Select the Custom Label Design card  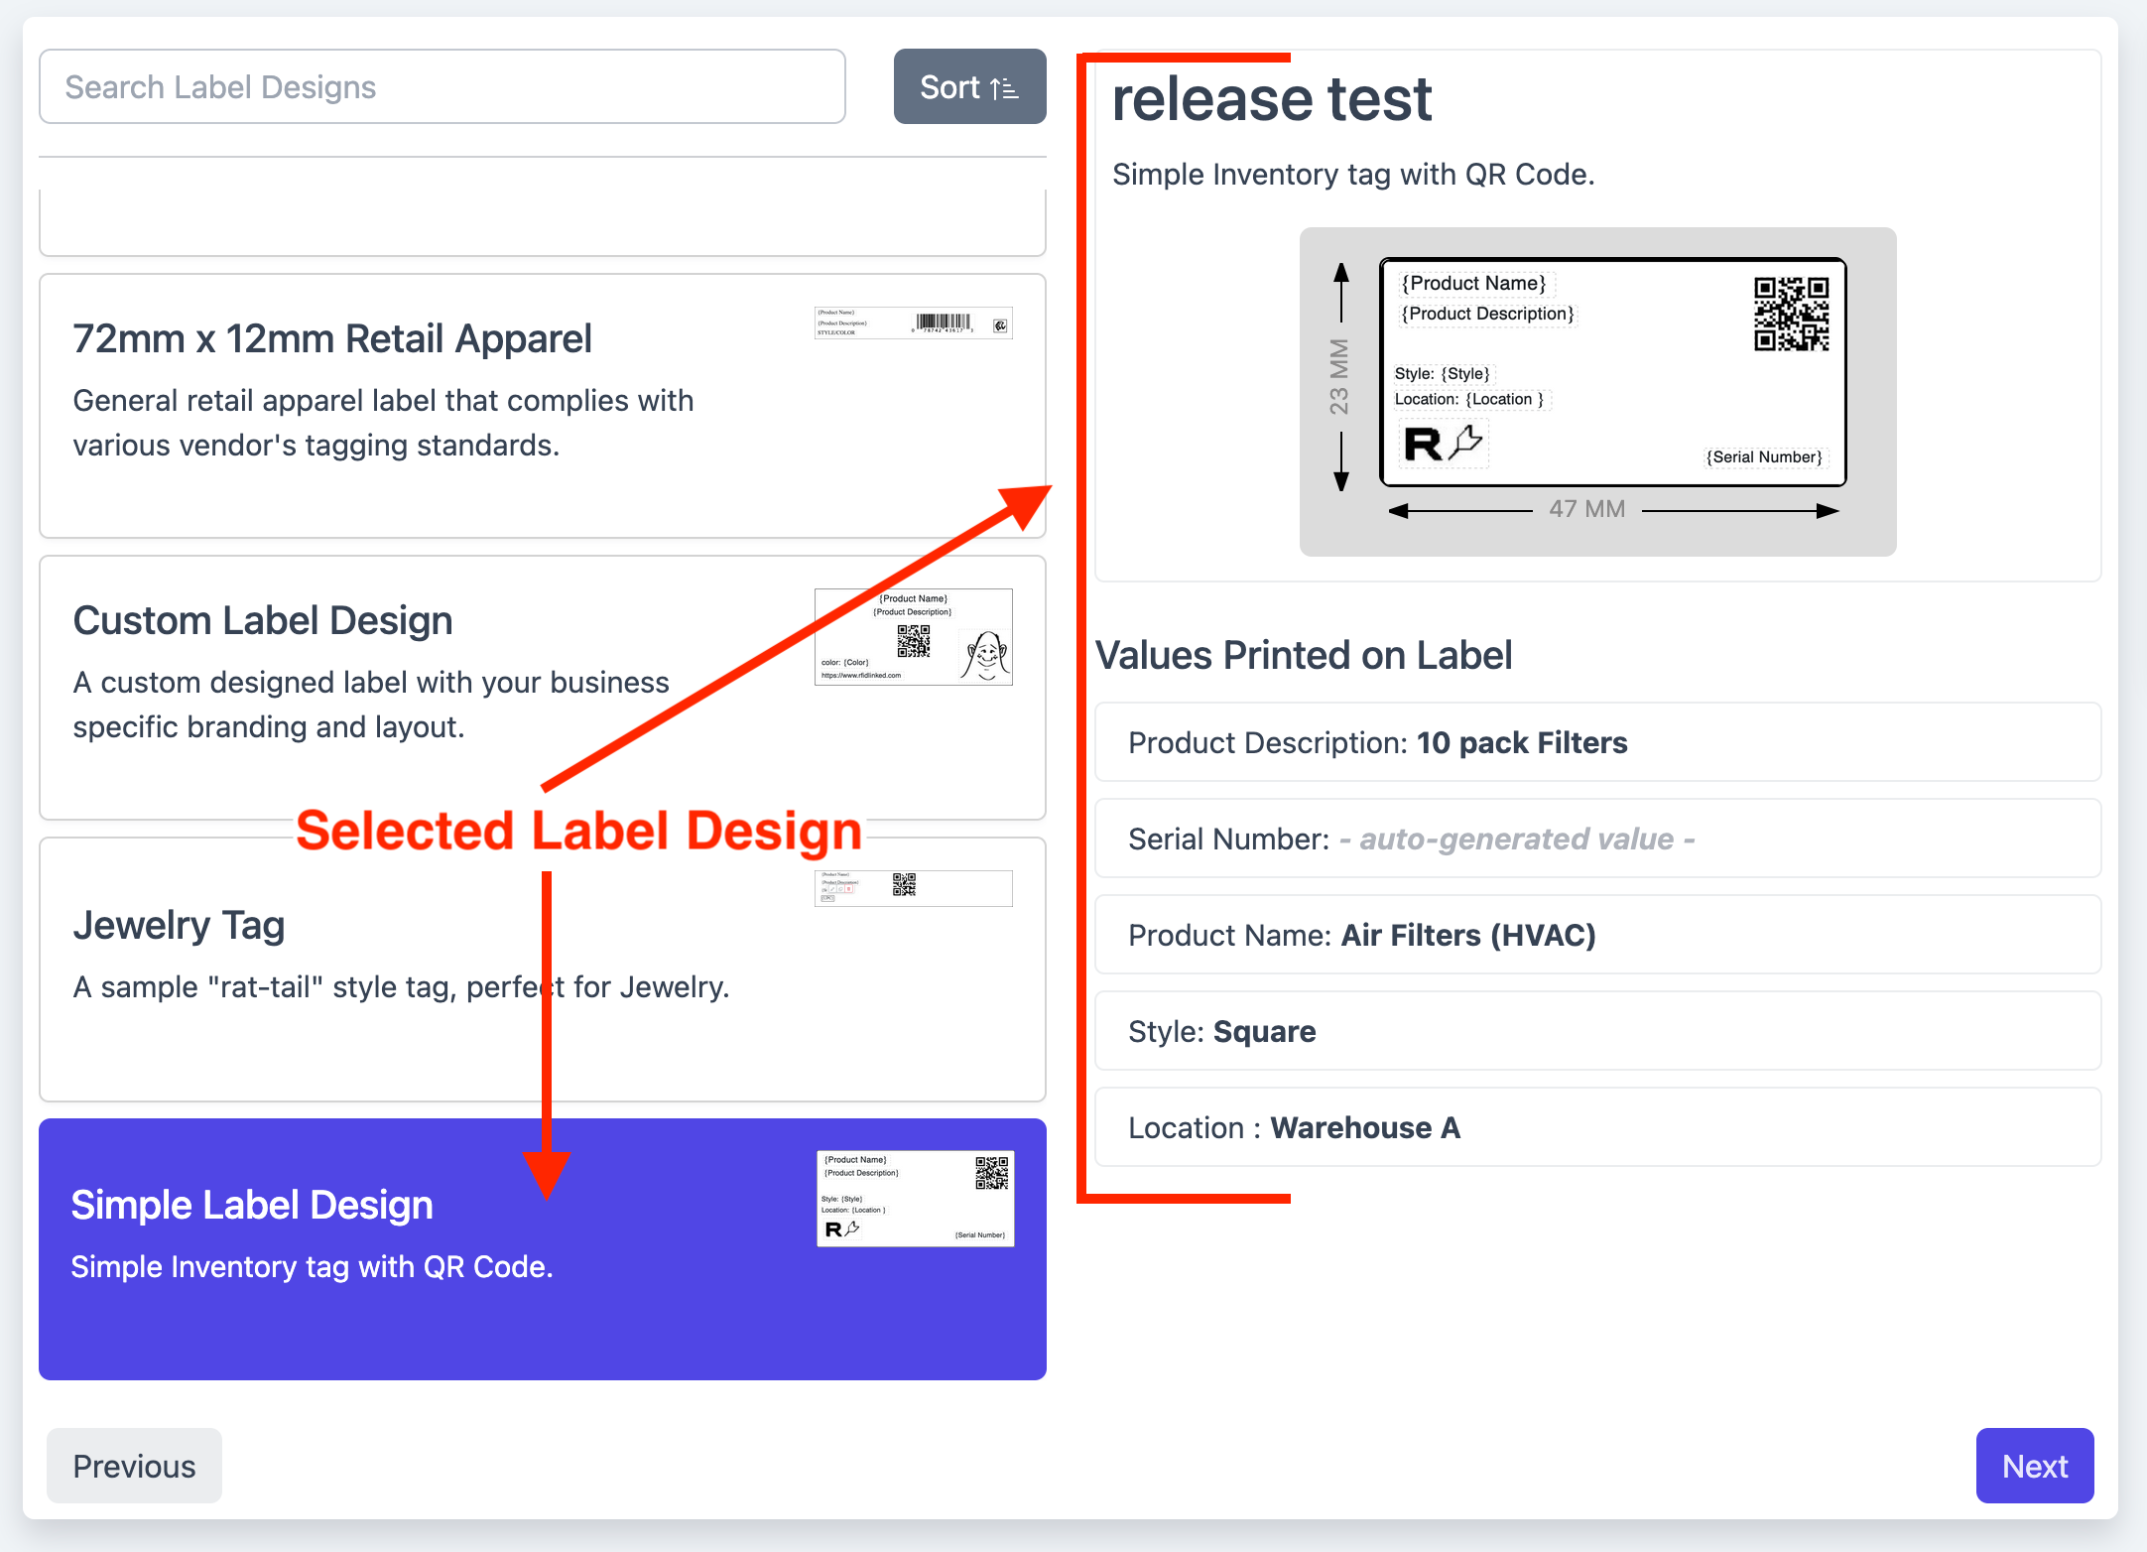point(397,687)
